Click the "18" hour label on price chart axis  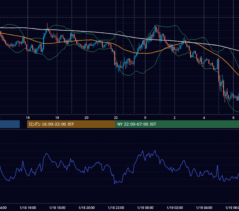57,118
